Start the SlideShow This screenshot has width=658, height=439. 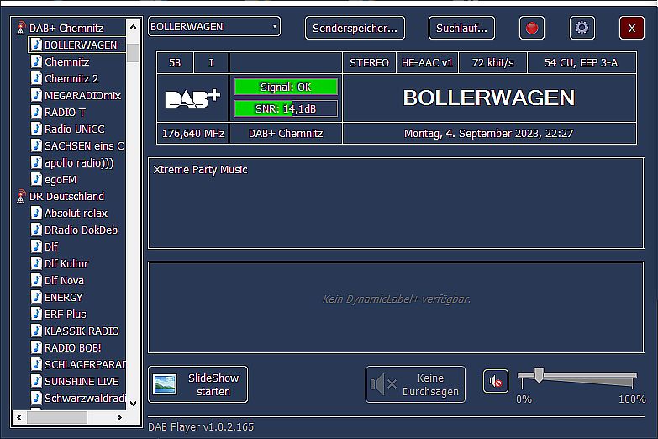click(x=198, y=384)
